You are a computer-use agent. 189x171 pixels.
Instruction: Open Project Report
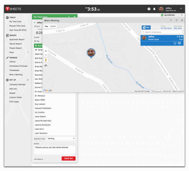click(x=16, y=48)
